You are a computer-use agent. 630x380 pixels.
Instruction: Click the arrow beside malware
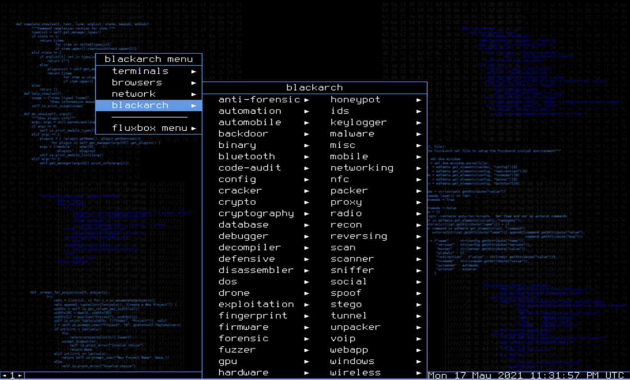419,134
